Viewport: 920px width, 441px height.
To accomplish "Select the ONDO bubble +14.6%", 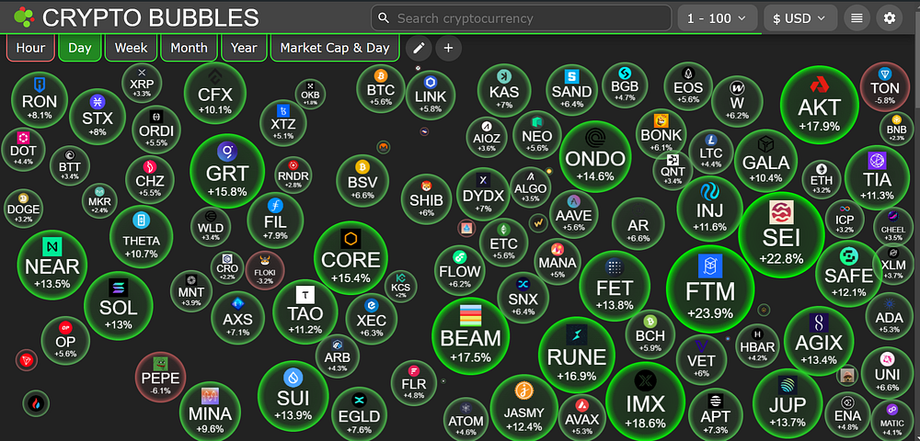I will coord(595,157).
